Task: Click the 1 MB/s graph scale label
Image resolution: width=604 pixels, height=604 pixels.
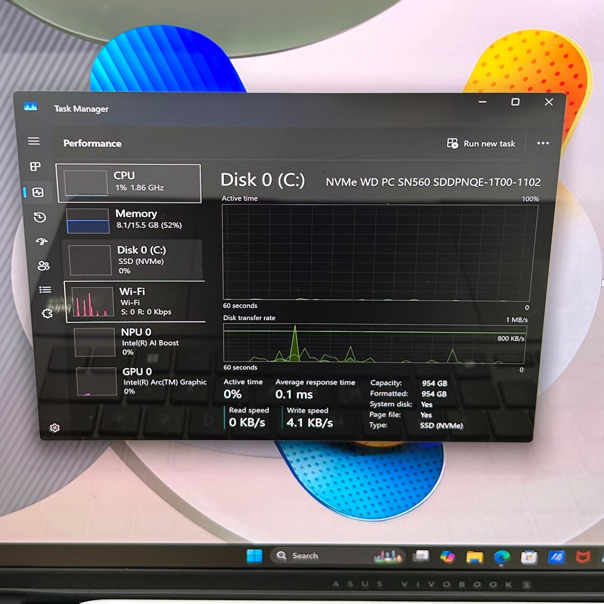Action: [517, 320]
